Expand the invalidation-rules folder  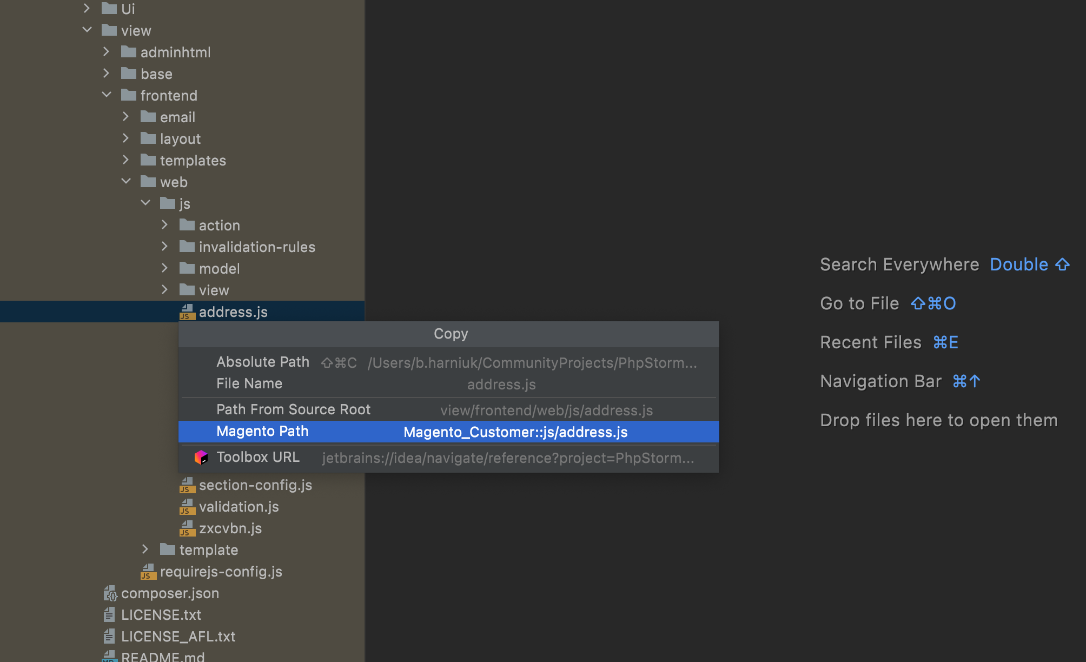[165, 247]
